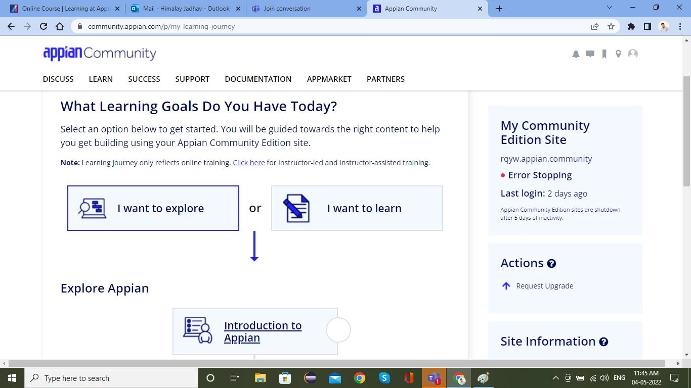Open the 'Introduction to Appian' course link
Screen dimensions: 691x388
coord(263,332)
